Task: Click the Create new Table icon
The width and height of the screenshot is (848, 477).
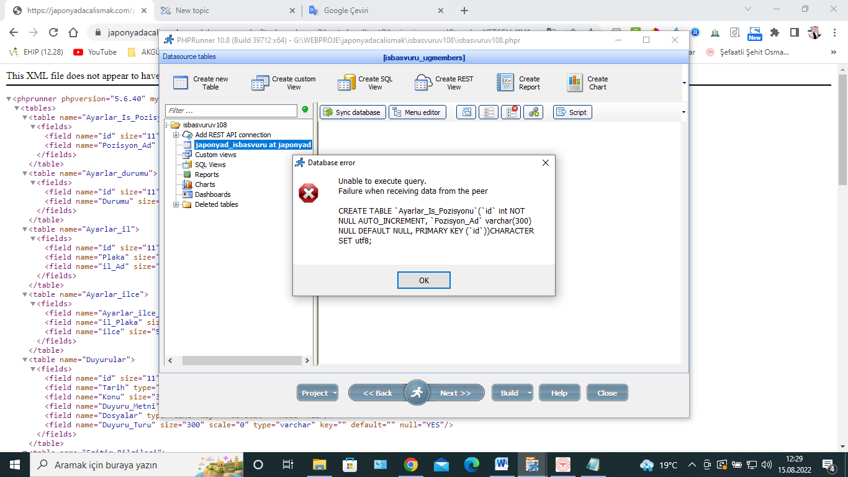Action: [x=181, y=83]
